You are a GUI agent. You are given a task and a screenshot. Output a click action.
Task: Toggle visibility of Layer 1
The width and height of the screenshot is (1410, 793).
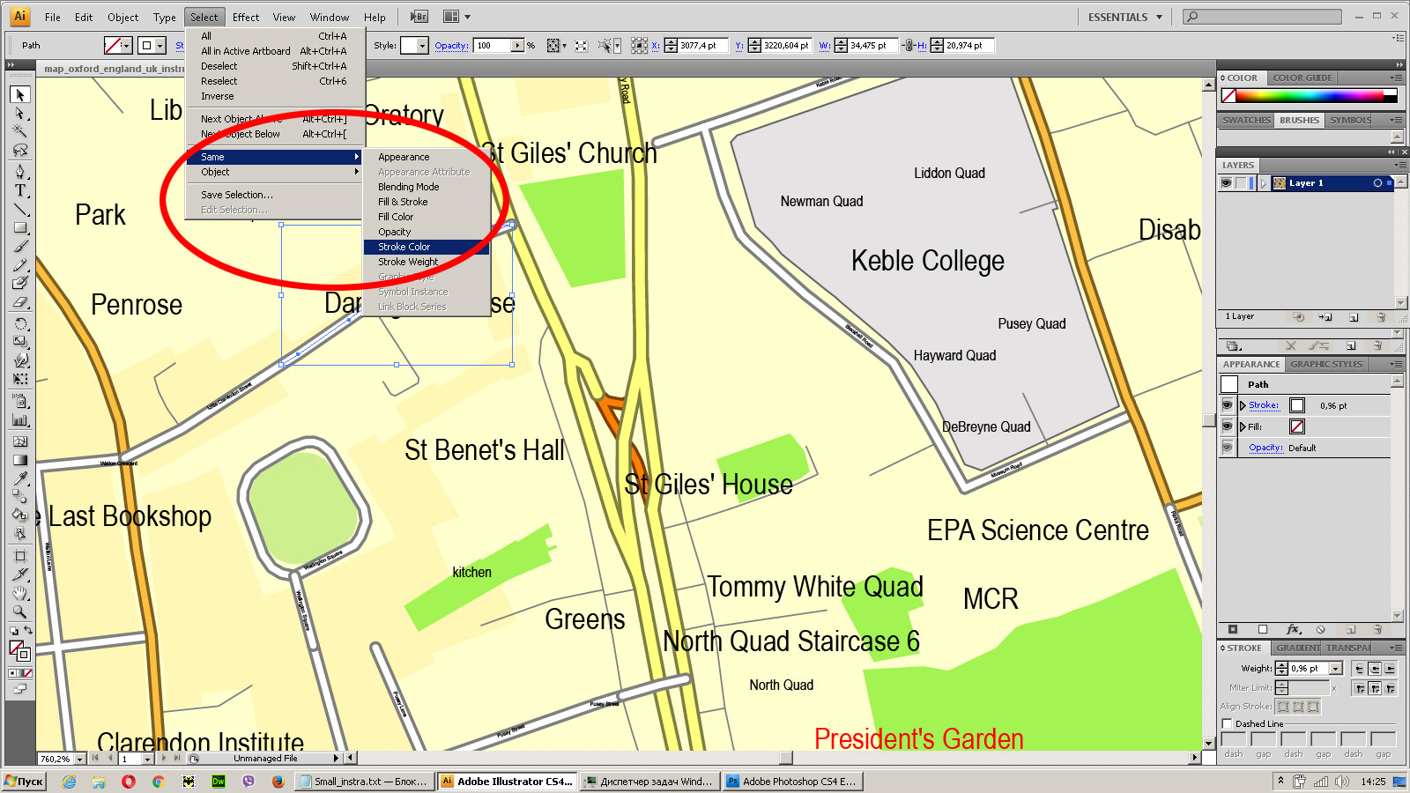click(x=1226, y=183)
